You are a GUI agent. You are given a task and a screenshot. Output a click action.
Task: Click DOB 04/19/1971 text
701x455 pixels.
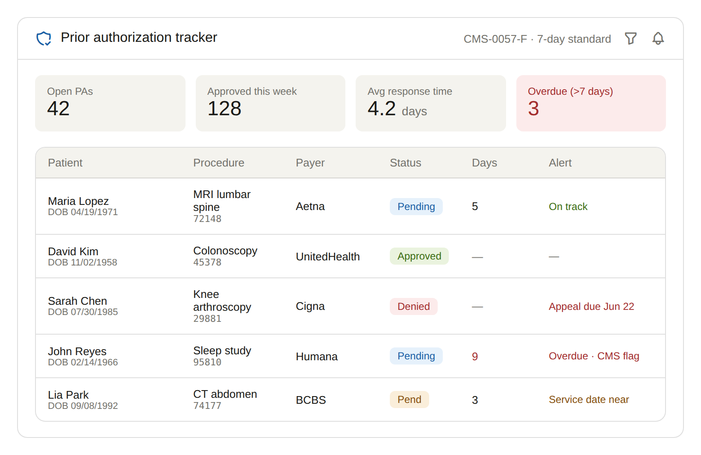pyautogui.click(x=83, y=212)
